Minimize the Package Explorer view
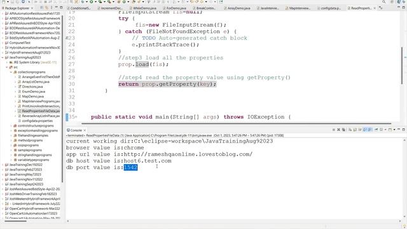Screen dimensions: 407x229 click(57, 8)
